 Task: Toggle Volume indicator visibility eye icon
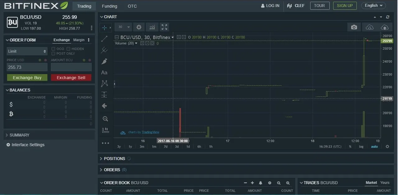click(x=142, y=43)
